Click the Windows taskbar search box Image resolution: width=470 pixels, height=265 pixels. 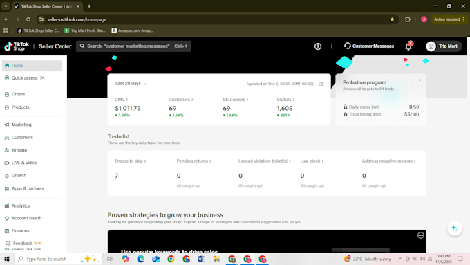(x=58, y=259)
